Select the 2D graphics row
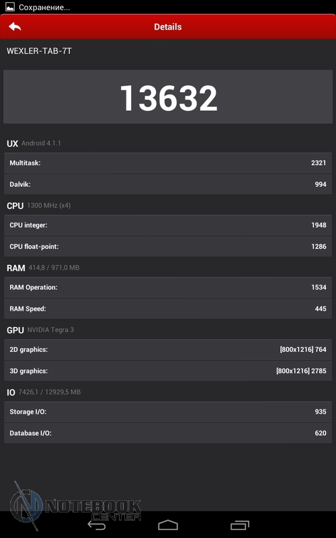The height and width of the screenshot is (538, 336). point(168,350)
